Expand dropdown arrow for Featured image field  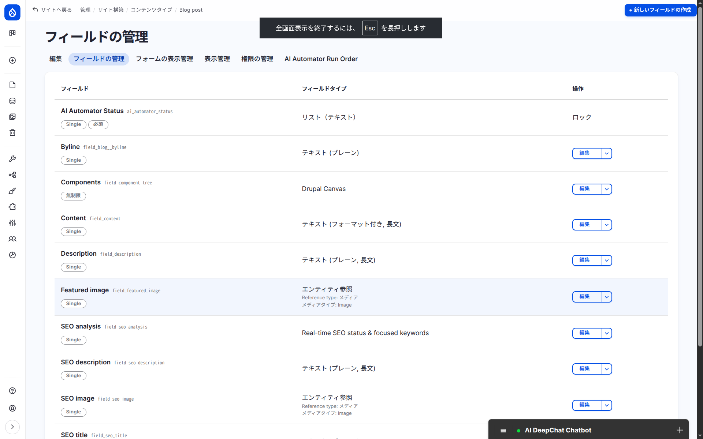click(x=607, y=297)
